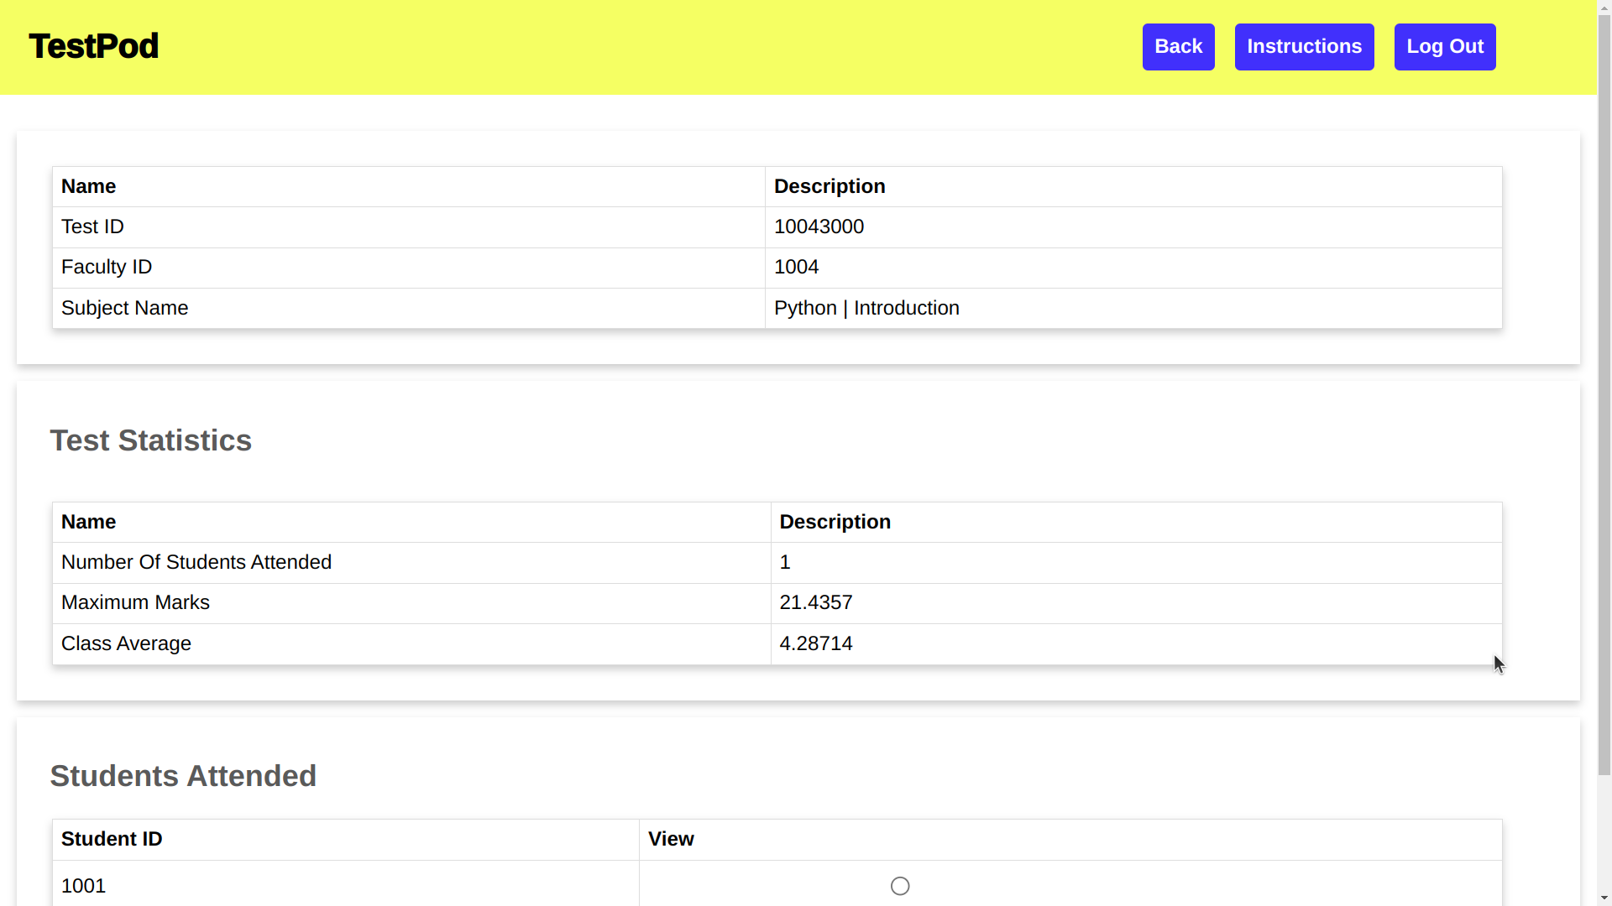Click Python | Introduction subject cell

click(866, 308)
